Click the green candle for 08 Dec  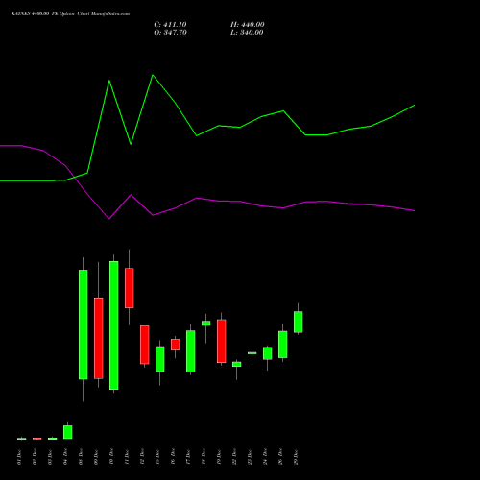tap(84, 324)
